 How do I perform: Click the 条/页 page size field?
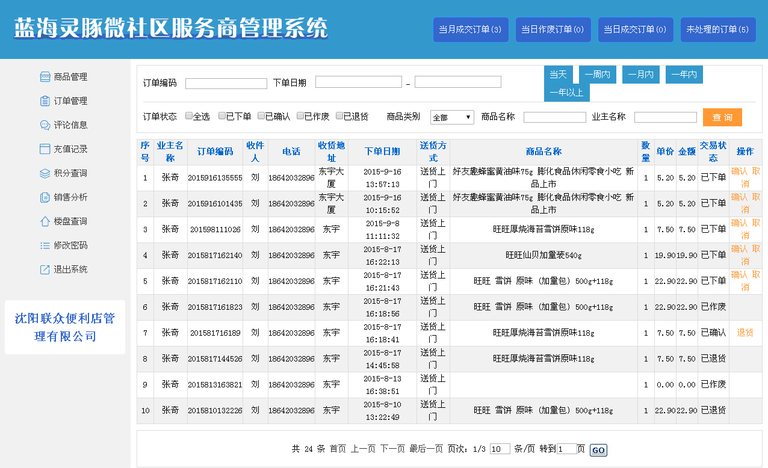point(500,449)
